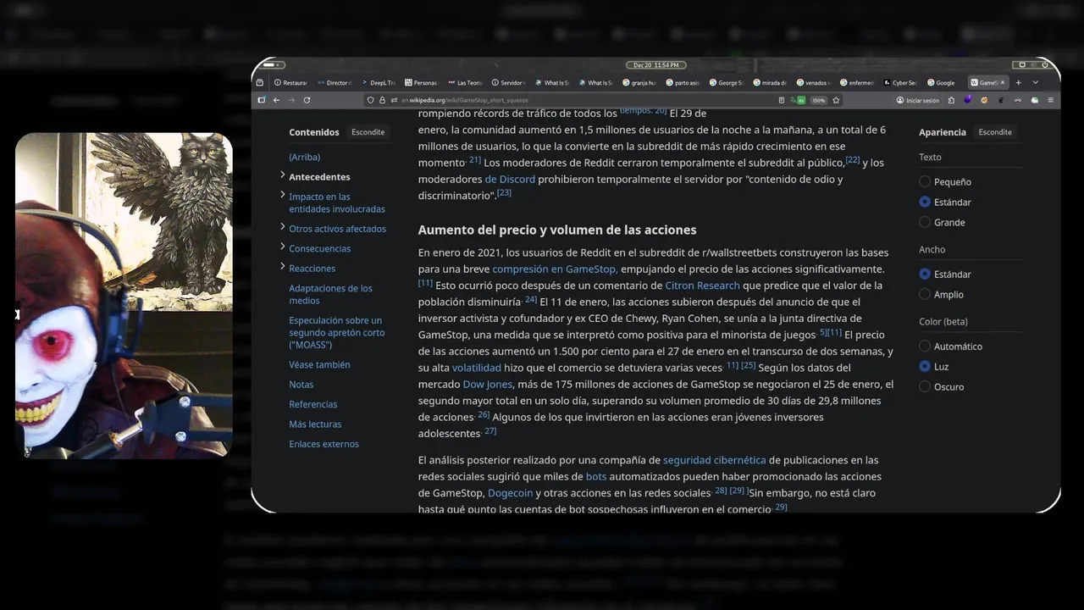Switch to the Director tab
The width and height of the screenshot is (1084, 610).
335,83
